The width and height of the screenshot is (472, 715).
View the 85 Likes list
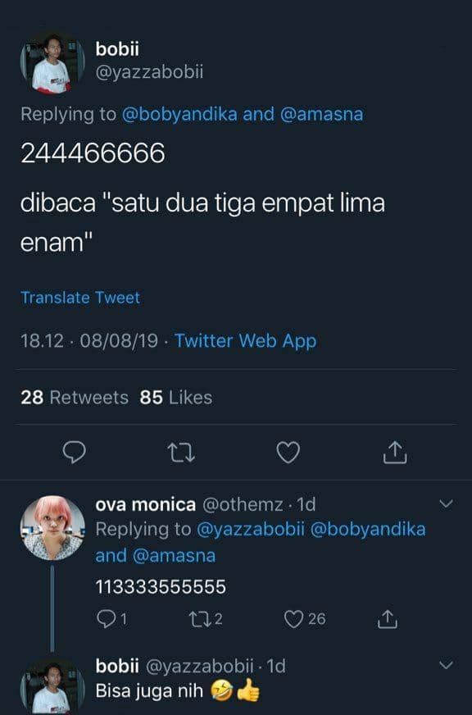pos(176,397)
